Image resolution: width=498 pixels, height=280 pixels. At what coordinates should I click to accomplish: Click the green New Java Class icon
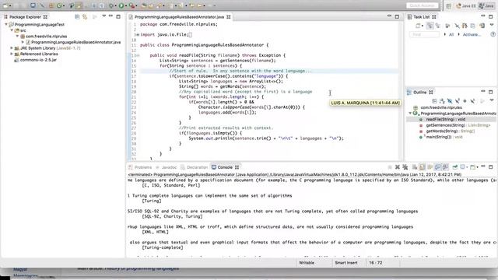coord(59,5)
